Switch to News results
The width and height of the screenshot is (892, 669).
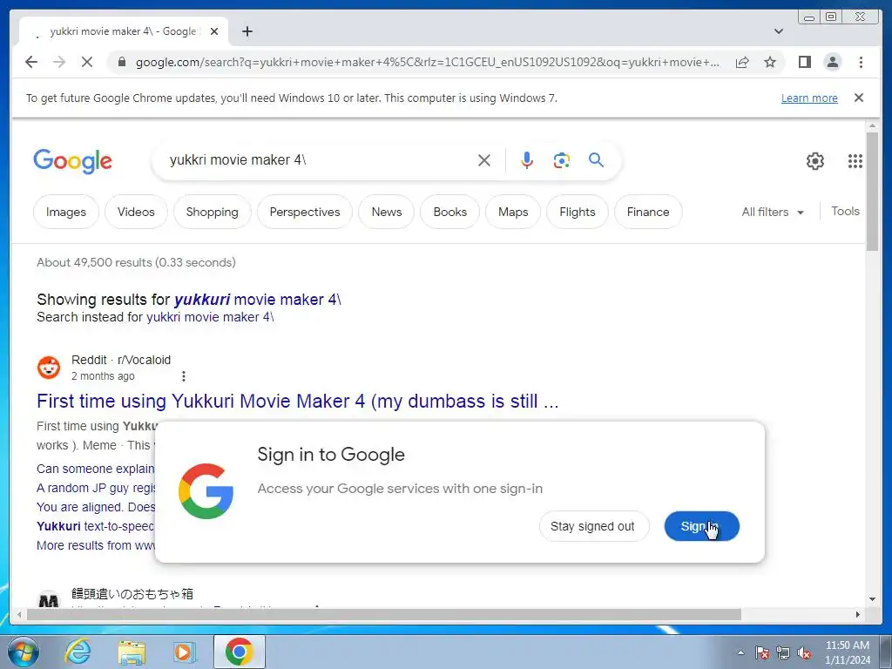[386, 212]
